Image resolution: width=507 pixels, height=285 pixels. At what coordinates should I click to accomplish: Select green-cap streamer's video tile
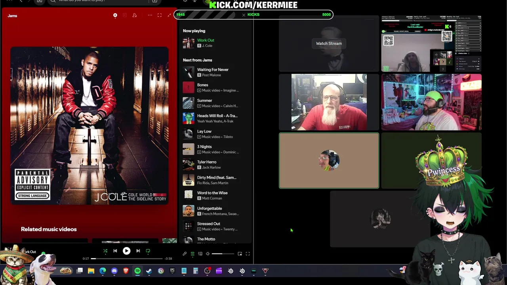tap(431, 102)
